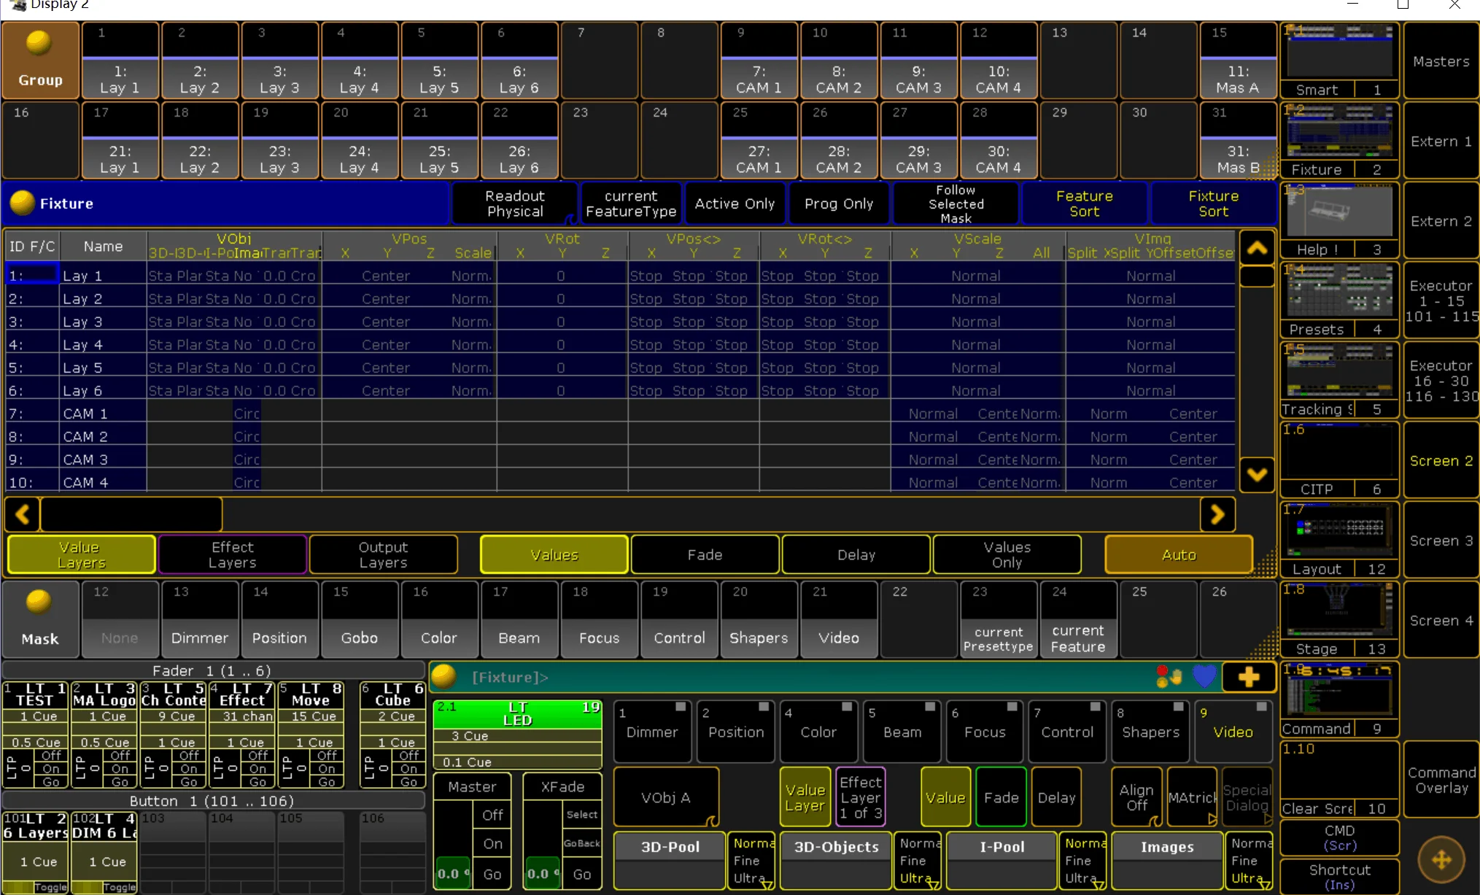1480x895 pixels.
Task: Click the Output Layers icon
Action: (384, 555)
